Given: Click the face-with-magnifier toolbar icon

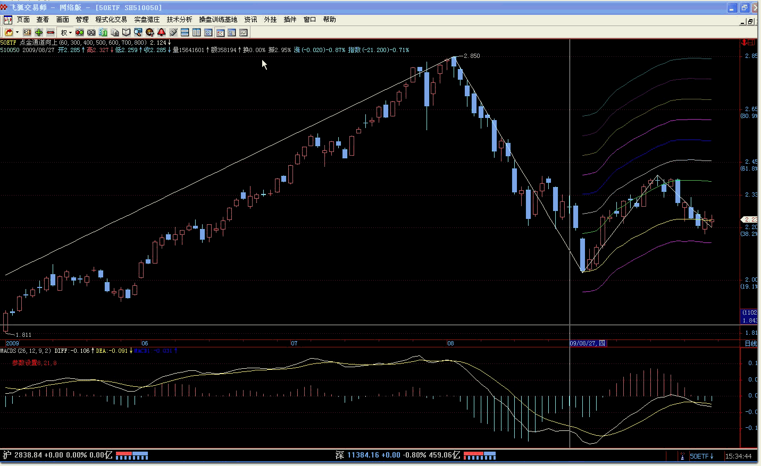Looking at the screenshot, I should (149, 32).
